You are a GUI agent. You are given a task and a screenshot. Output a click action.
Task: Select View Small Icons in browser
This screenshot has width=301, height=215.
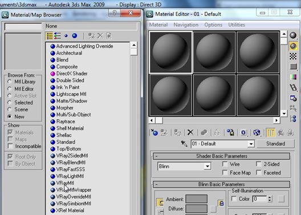coord(66,36)
